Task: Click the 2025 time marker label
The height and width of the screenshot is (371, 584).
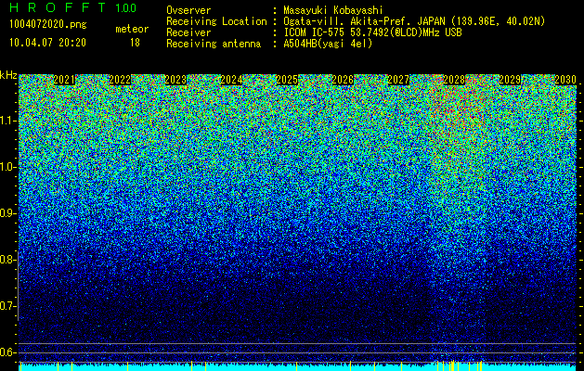Action: (287, 80)
